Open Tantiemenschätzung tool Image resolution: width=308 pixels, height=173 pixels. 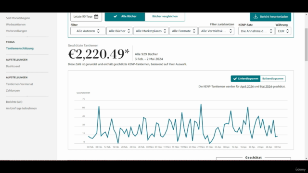pos(20,48)
